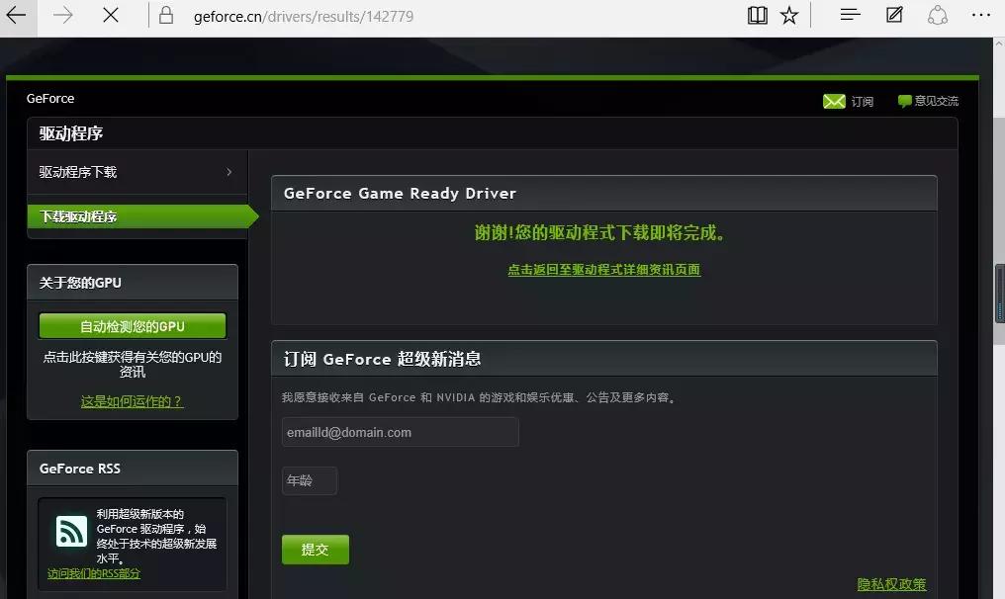
Task: Open the 隐私权政策 privacy policy link
Action: point(892,584)
